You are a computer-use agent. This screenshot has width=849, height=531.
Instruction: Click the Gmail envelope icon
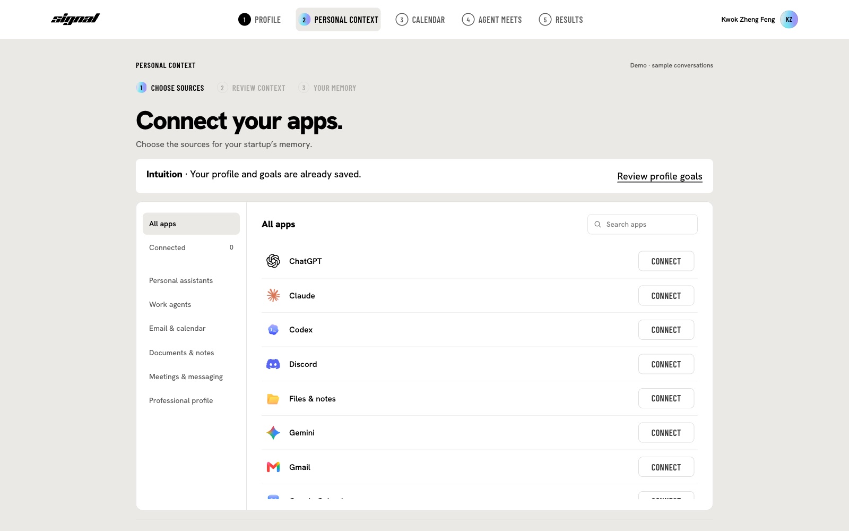(x=273, y=467)
